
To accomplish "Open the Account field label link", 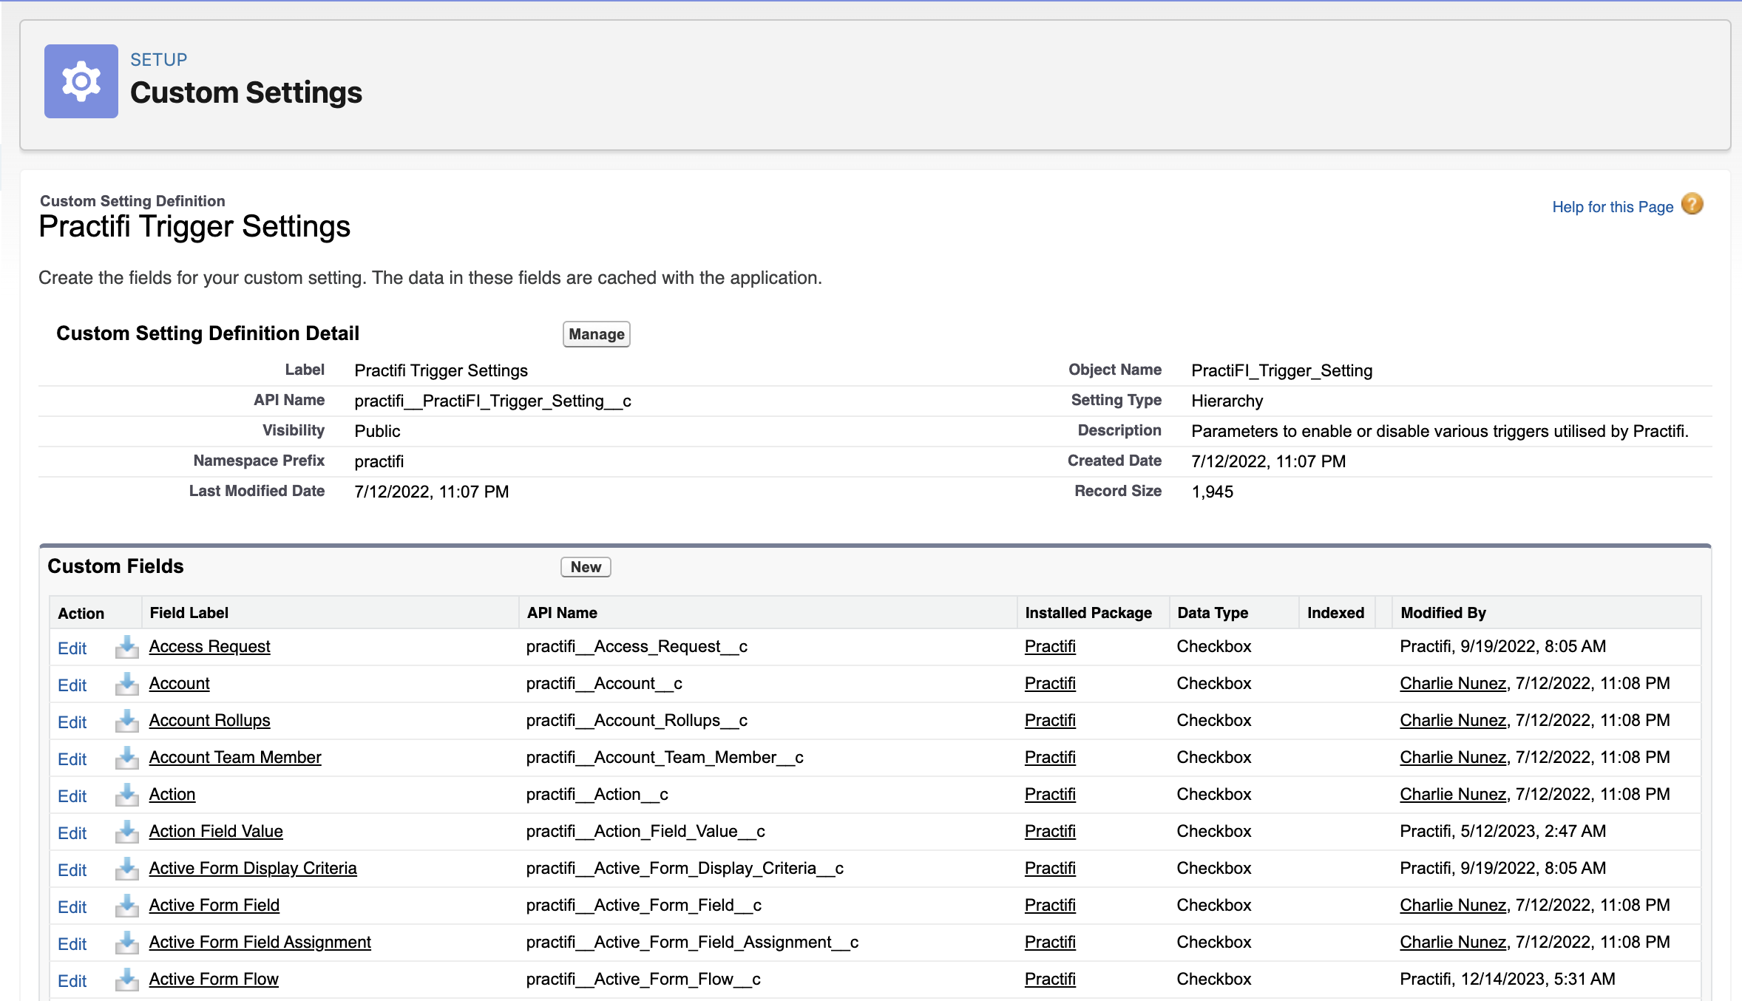I will [179, 683].
